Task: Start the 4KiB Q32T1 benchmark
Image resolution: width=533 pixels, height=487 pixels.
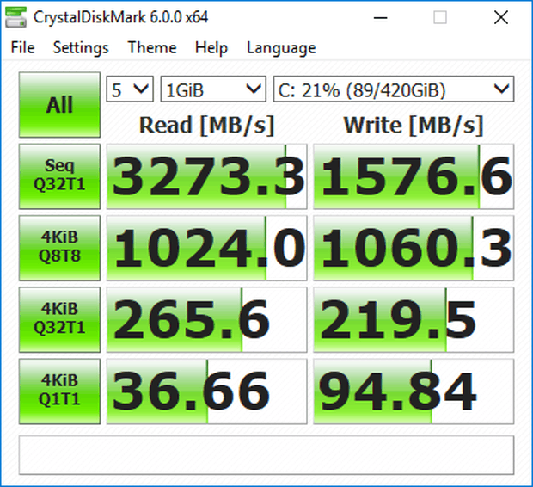Action: 59,320
